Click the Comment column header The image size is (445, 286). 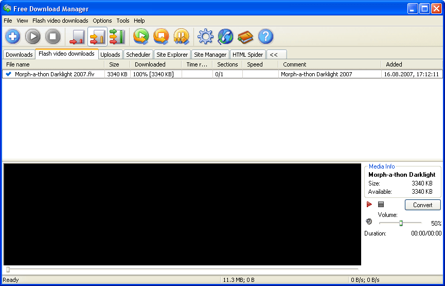[330, 64]
